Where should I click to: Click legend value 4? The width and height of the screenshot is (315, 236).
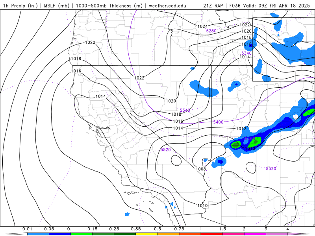coord(288,229)
